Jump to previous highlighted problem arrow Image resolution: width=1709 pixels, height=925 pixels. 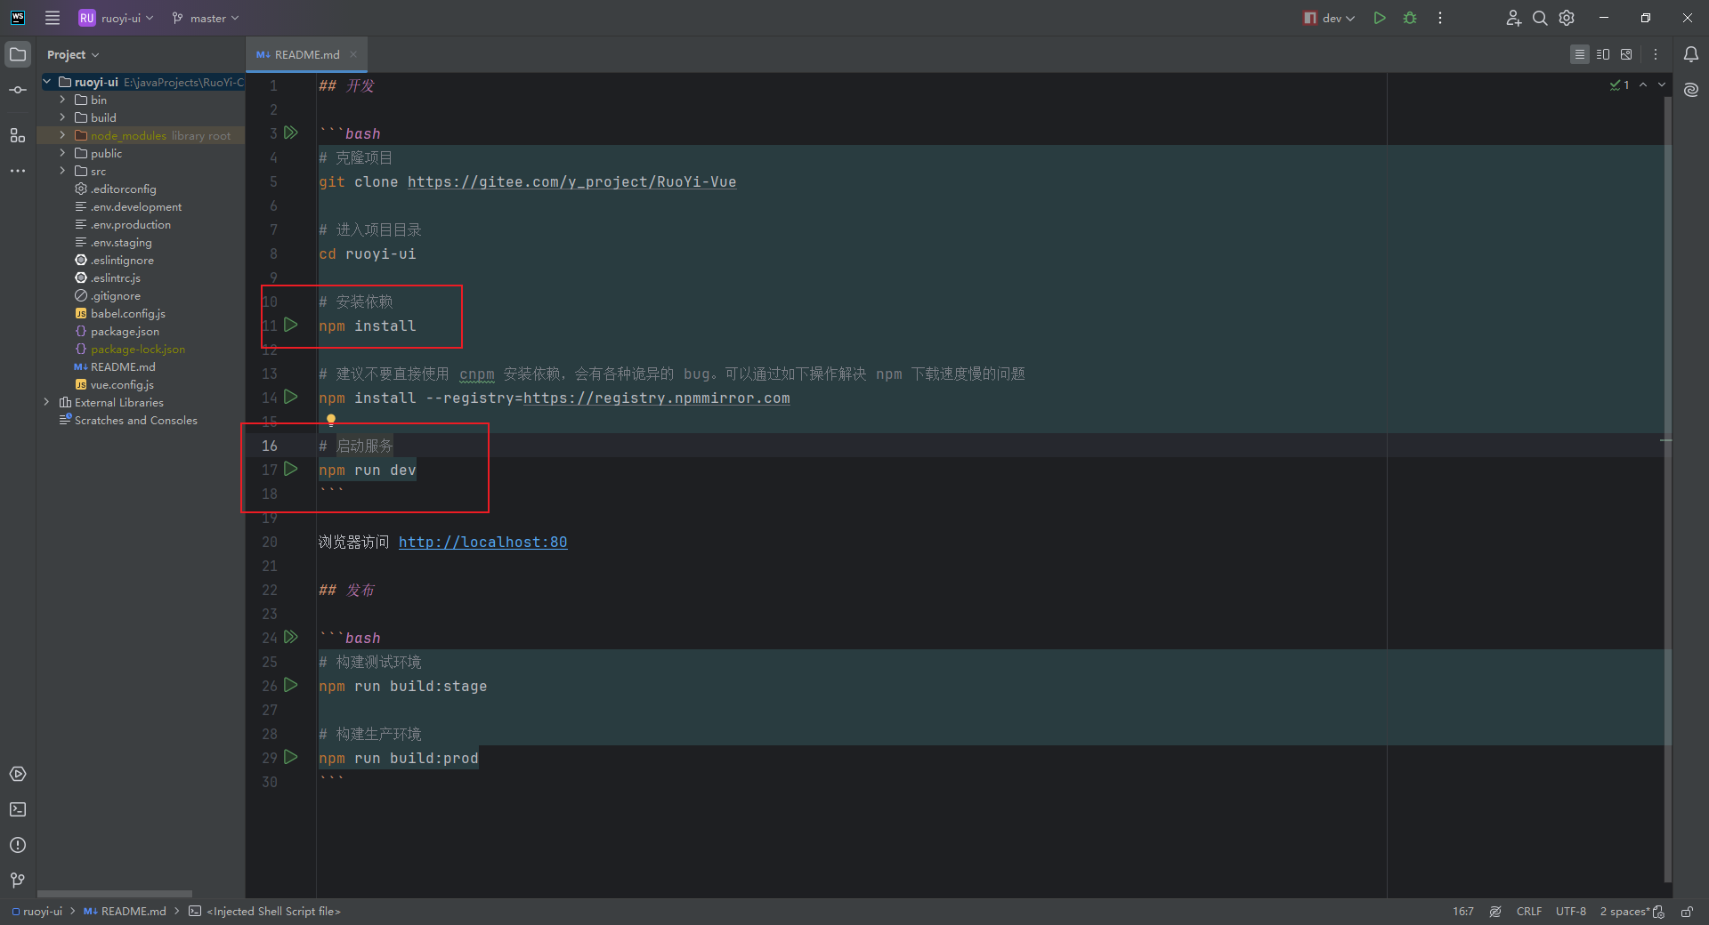1643,84
